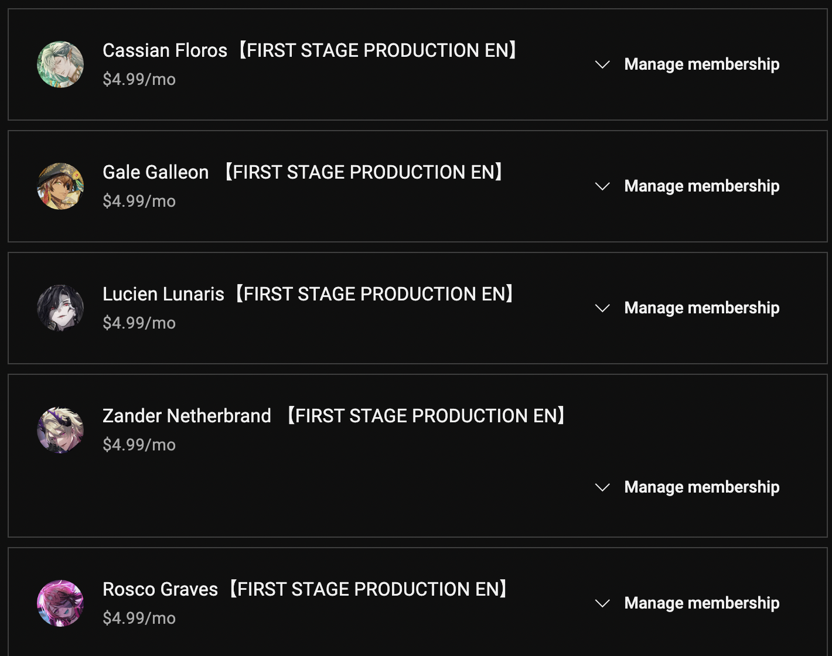Manage membership for Zander Netherbrand
832x656 pixels.
point(701,487)
